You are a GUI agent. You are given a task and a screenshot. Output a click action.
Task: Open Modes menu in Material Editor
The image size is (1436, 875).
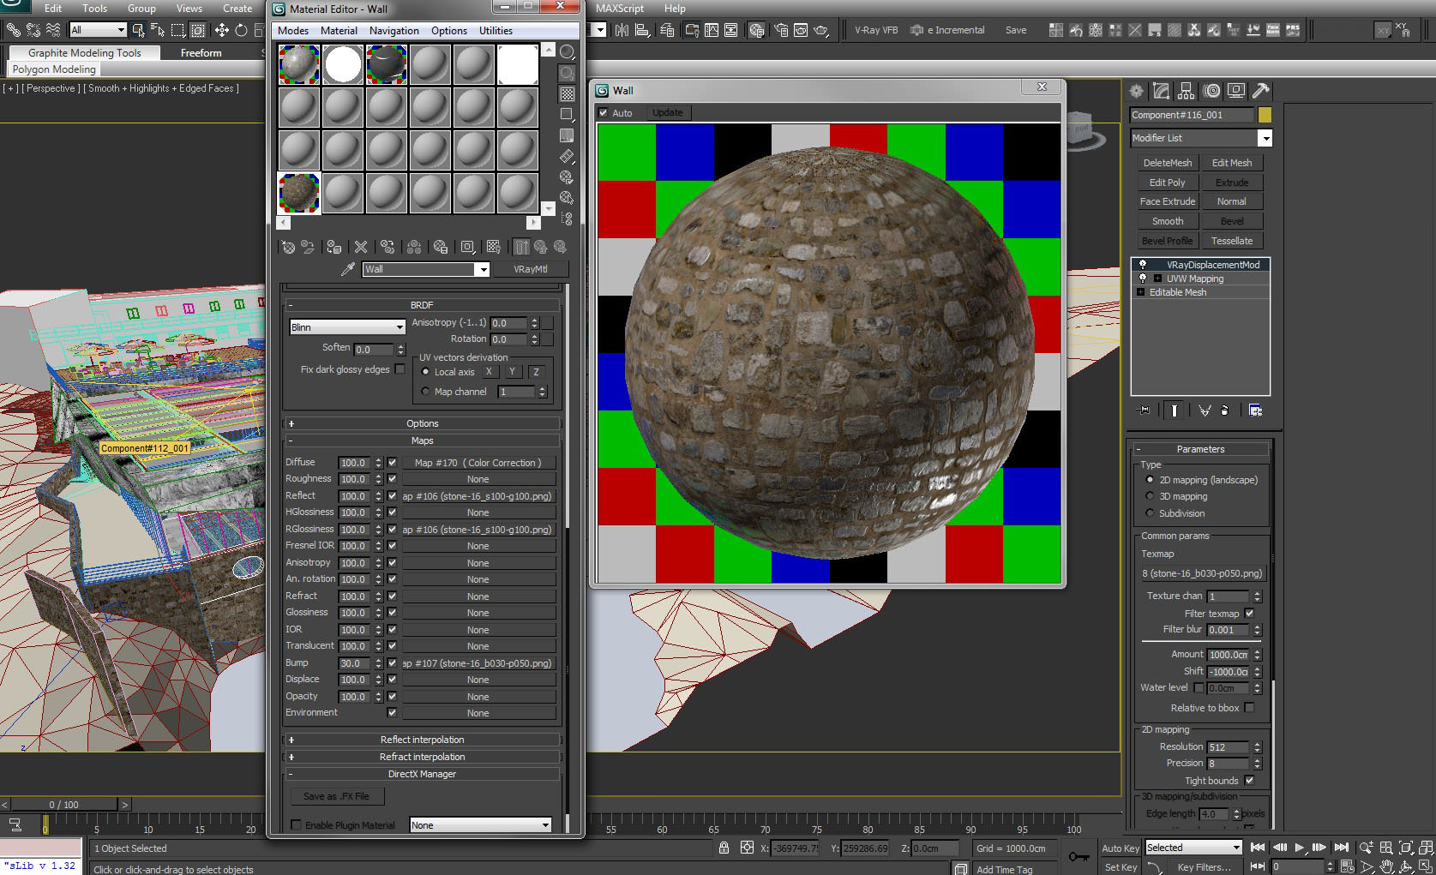pos(293,31)
